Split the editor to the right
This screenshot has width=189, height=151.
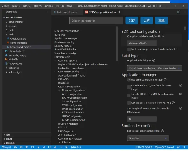pyautogui.click(x=179, y=12)
